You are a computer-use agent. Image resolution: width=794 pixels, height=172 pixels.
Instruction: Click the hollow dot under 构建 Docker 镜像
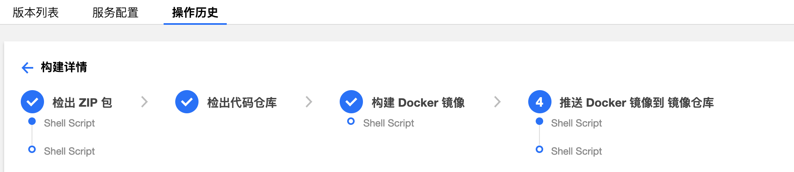tap(351, 121)
